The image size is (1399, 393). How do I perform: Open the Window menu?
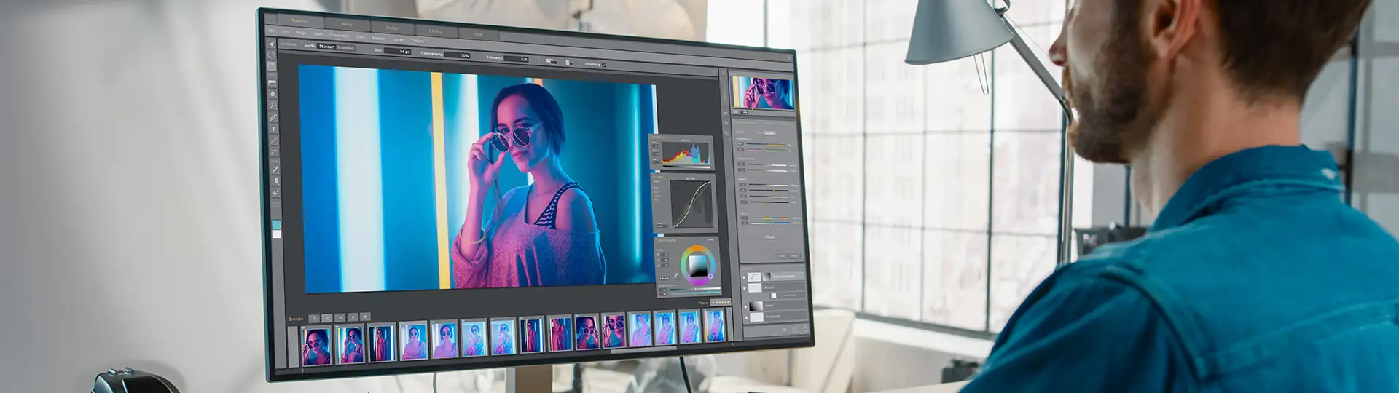[378, 38]
